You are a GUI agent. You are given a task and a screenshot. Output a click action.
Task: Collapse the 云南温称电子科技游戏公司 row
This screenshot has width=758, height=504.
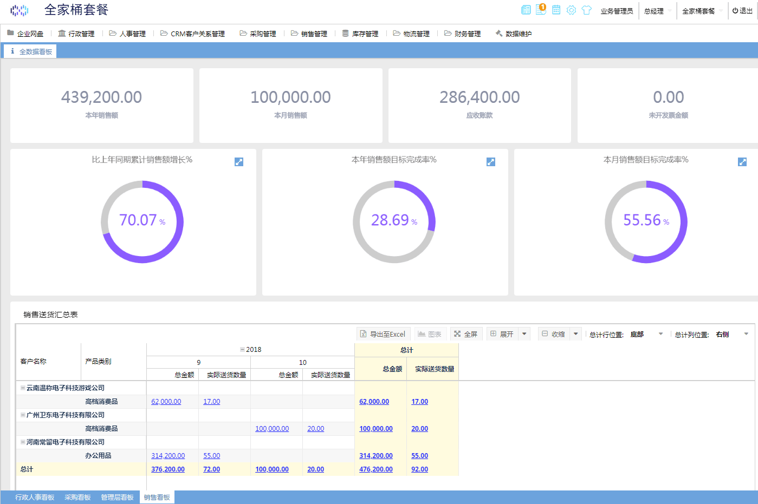[23, 388]
